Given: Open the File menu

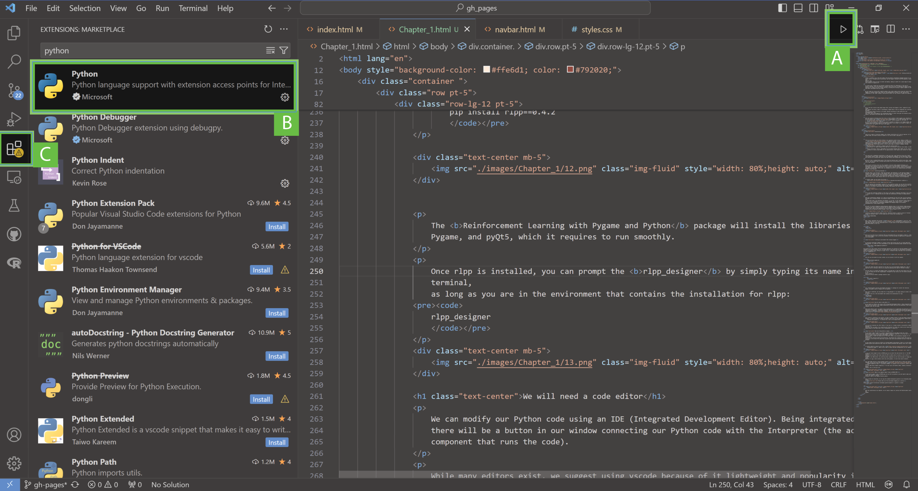Looking at the screenshot, I should [x=31, y=8].
